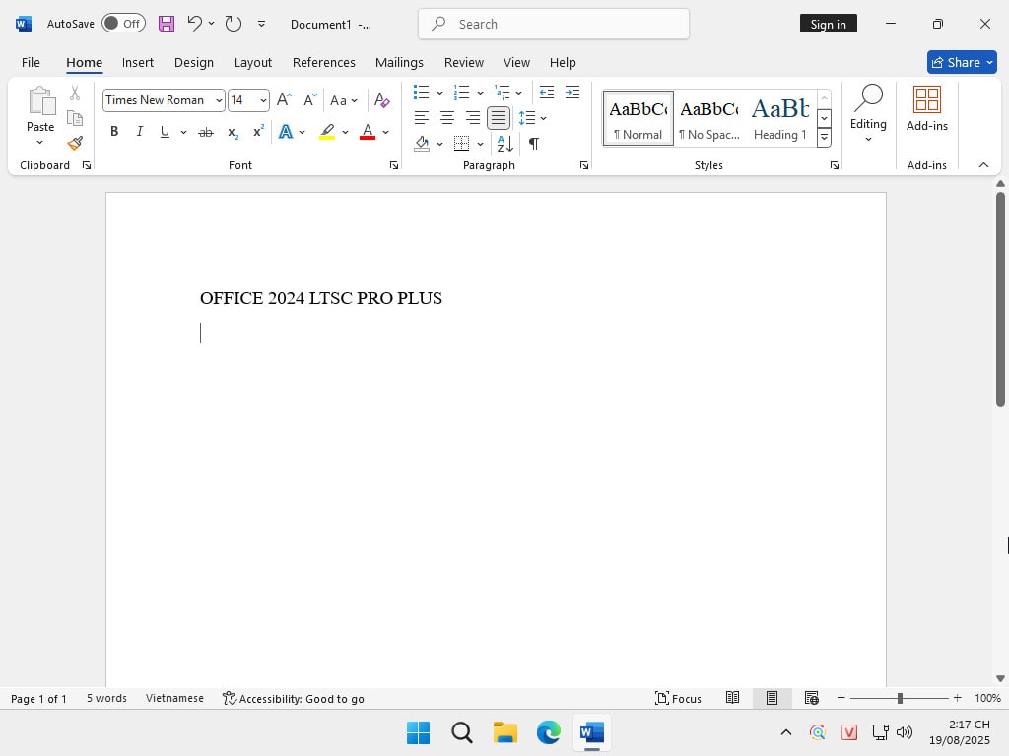
Task: Switch to Layout tab
Action: [x=253, y=62]
